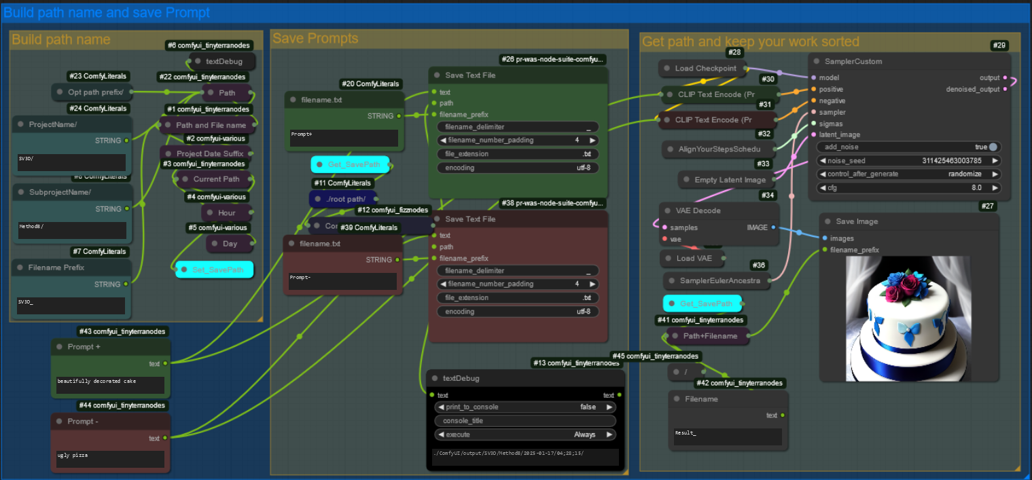Increase filename_number_padding in green Save Text File
1032x480 pixels.
592,141
